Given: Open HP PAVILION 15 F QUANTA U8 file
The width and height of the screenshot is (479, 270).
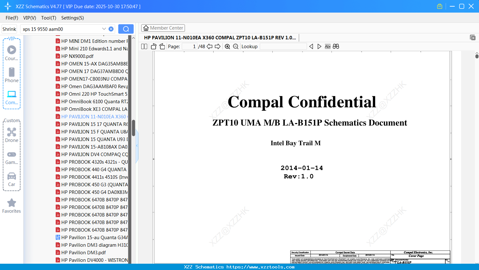Looking at the screenshot, I should pyautogui.click(x=92, y=132).
